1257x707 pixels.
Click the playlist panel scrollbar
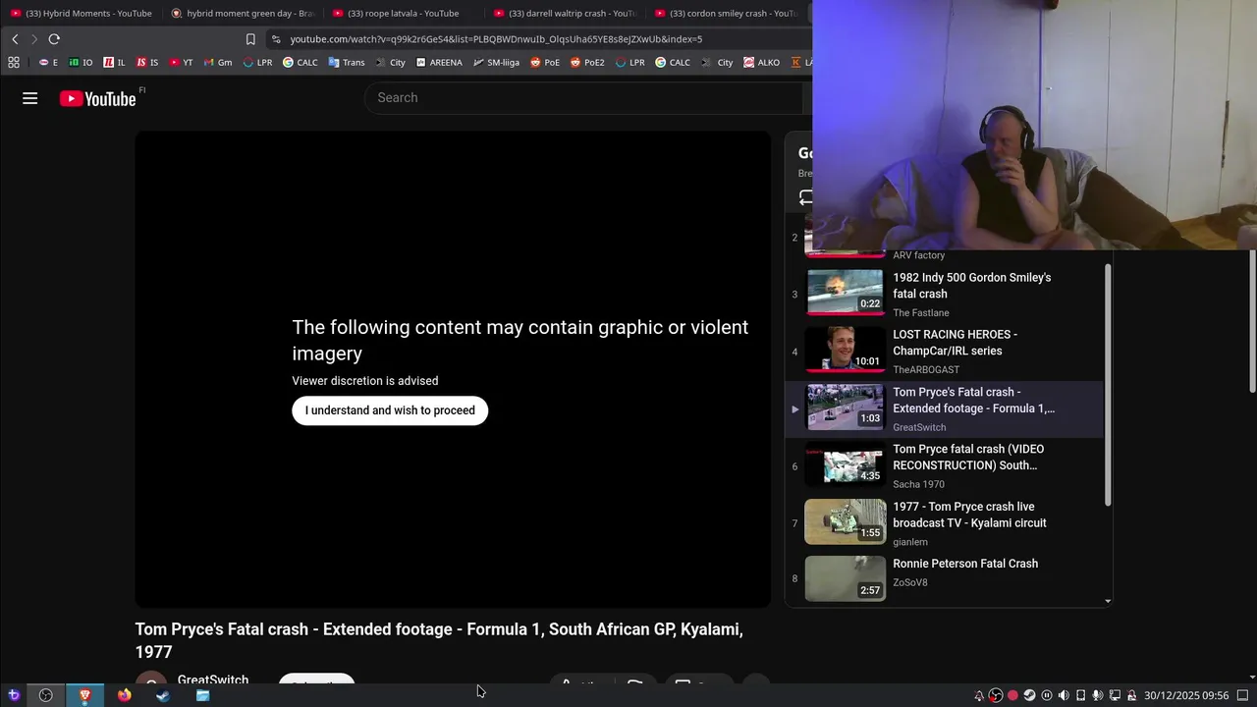coord(1108,386)
